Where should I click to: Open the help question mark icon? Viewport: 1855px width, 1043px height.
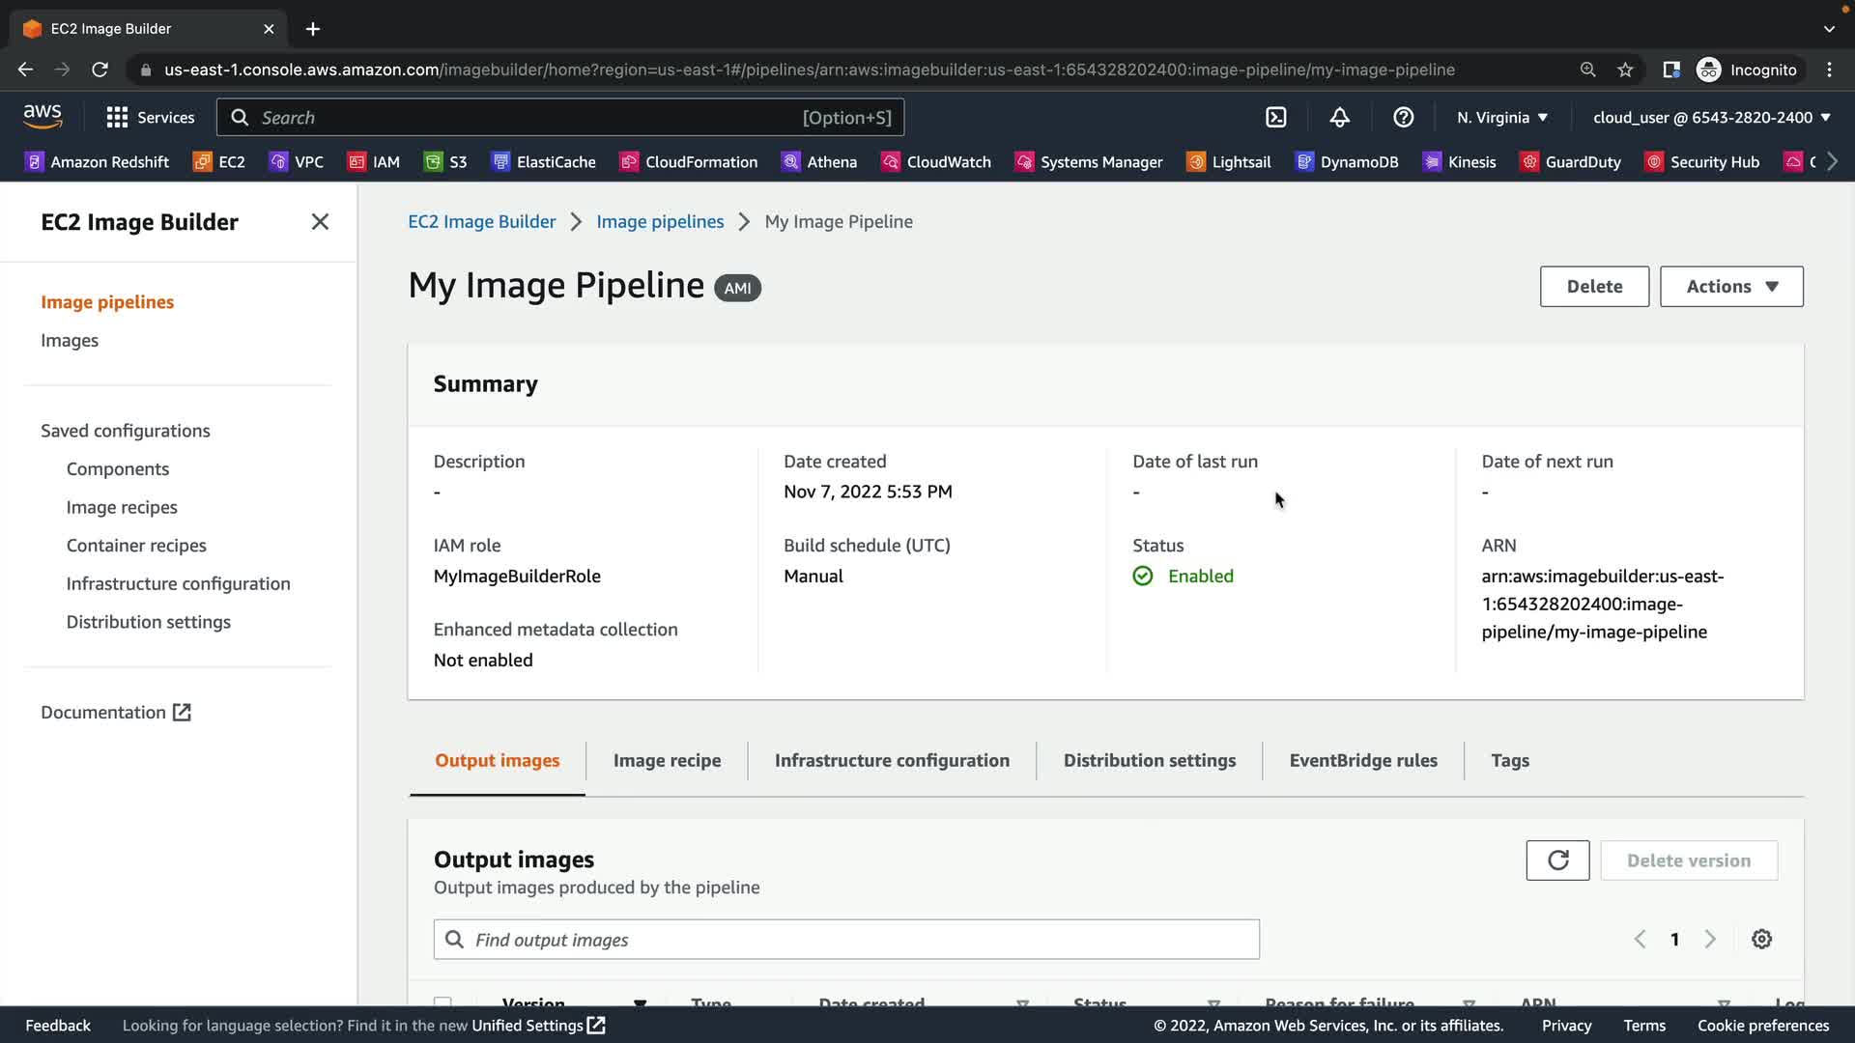tap(1403, 118)
